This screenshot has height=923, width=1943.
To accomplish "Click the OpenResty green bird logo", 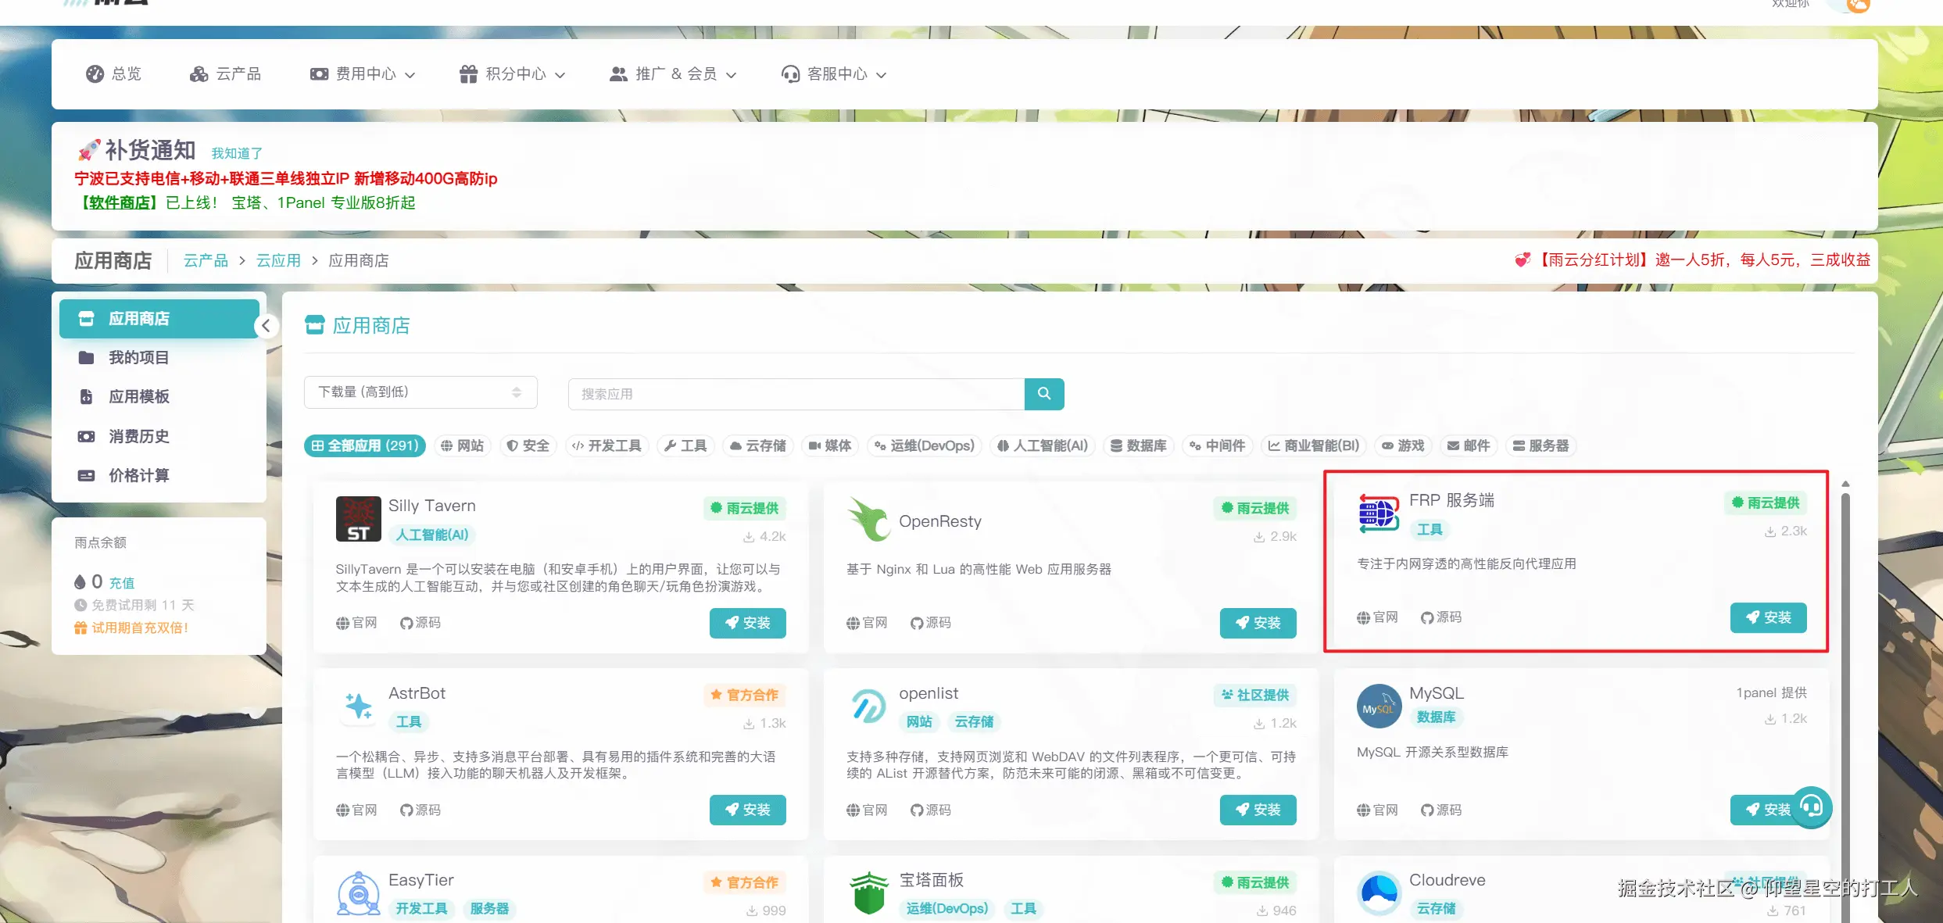I will pos(869,519).
